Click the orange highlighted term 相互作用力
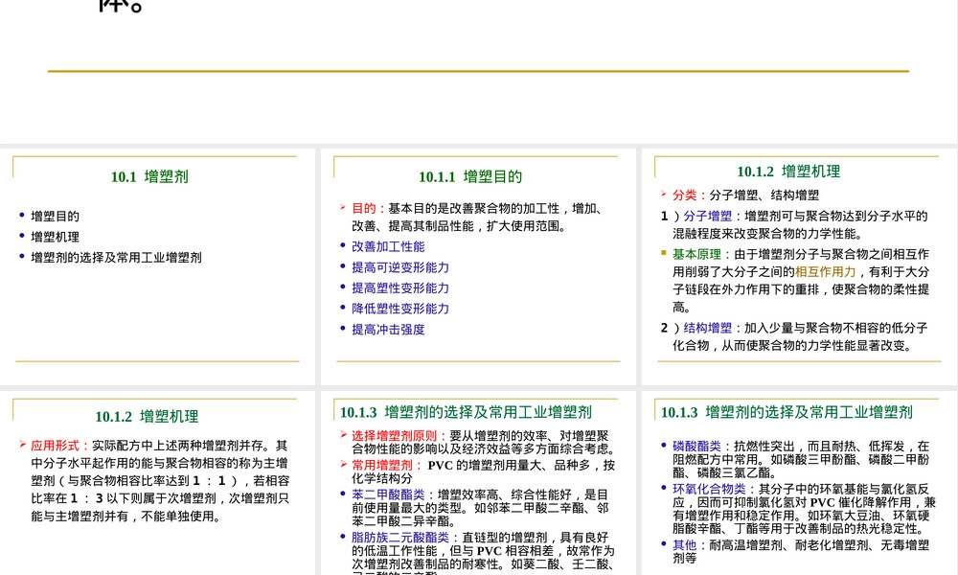Screen dimensions: 958x575 point(826,272)
